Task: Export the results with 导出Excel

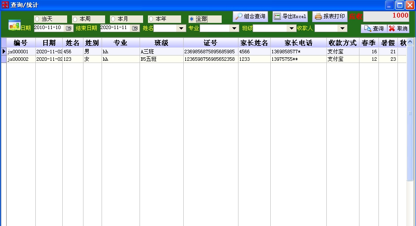Action: pos(290,16)
